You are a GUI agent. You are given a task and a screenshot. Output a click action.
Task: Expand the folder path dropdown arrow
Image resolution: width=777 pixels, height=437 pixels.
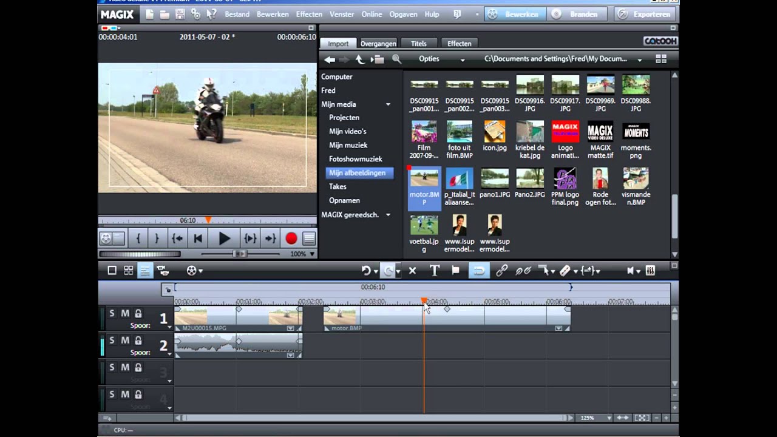coord(639,59)
